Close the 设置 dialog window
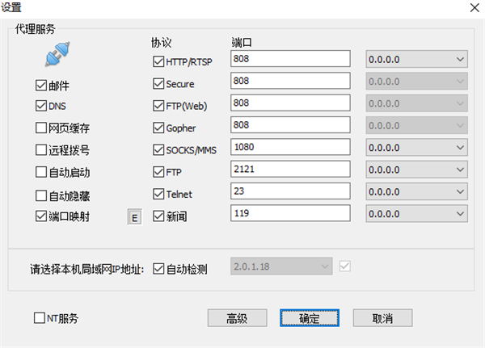Viewport: 485px width, 348px height. [x=472, y=7]
